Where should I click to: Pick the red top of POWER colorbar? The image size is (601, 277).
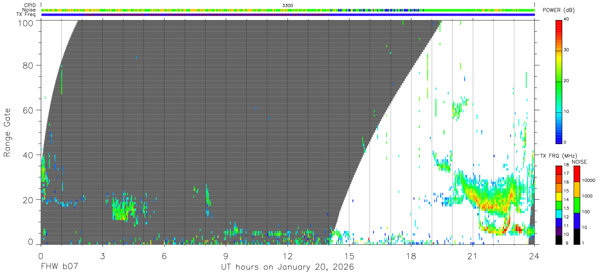[559, 24]
